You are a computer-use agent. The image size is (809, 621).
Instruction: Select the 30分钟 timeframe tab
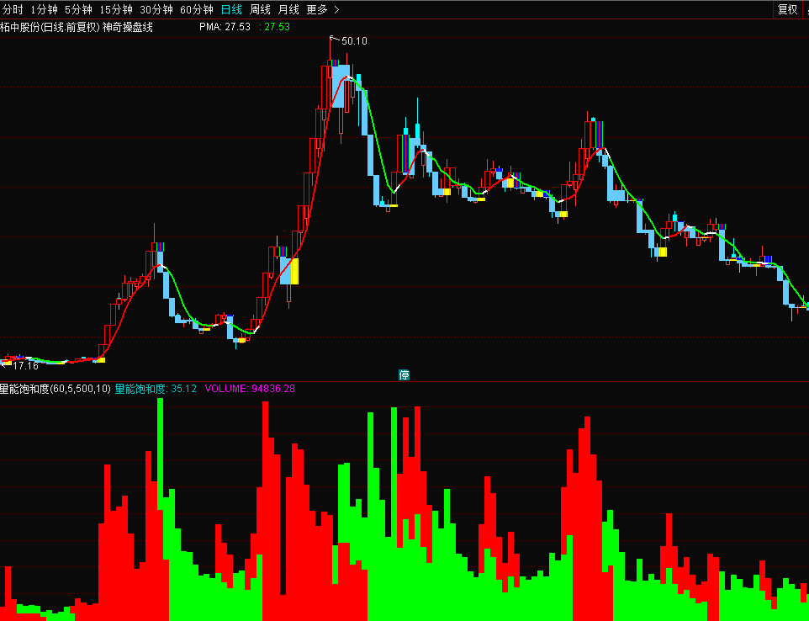point(156,9)
